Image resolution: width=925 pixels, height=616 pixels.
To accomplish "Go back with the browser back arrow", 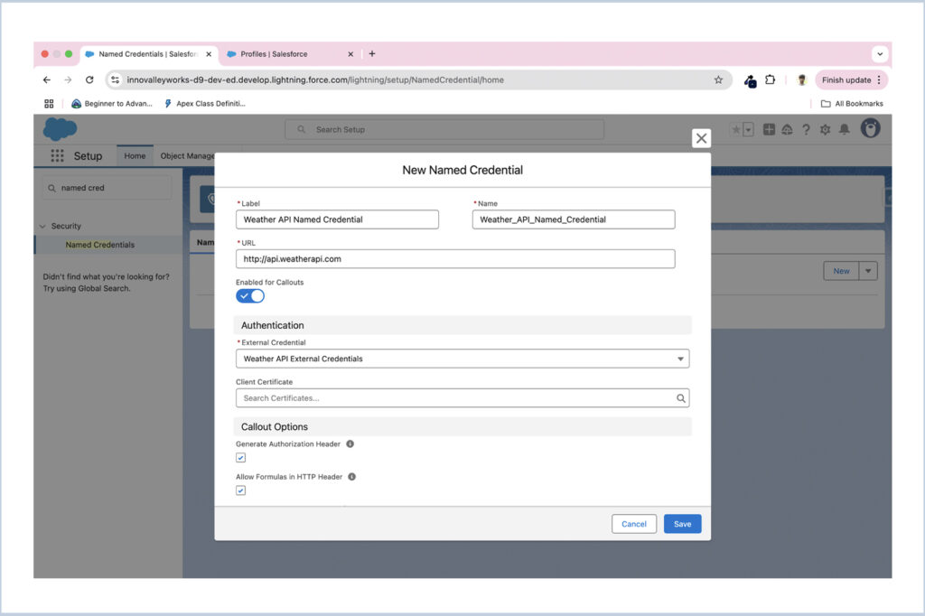I will point(47,79).
